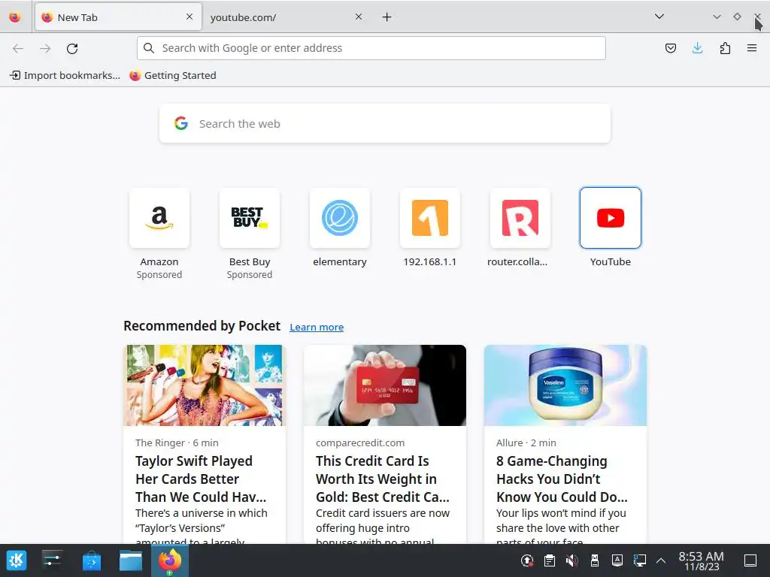The width and height of the screenshot is (770, 577).
Task: Close the youtube.com tab
Action: point(359,17)
